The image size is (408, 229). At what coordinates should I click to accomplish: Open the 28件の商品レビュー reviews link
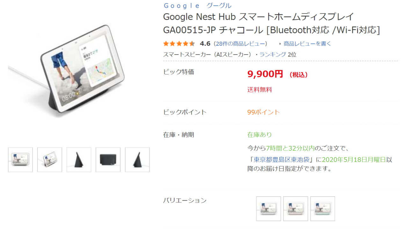tap(241, 44)
